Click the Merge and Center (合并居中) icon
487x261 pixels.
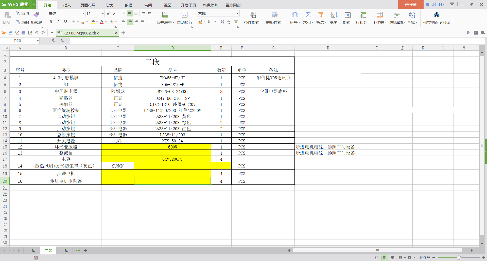(x=165, y=15)
